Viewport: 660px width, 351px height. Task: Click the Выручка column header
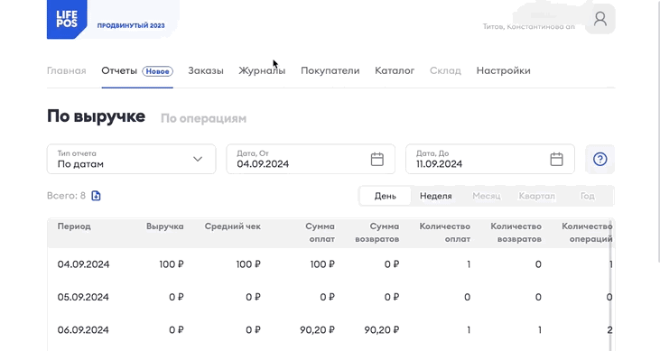[x=165, y=226]
